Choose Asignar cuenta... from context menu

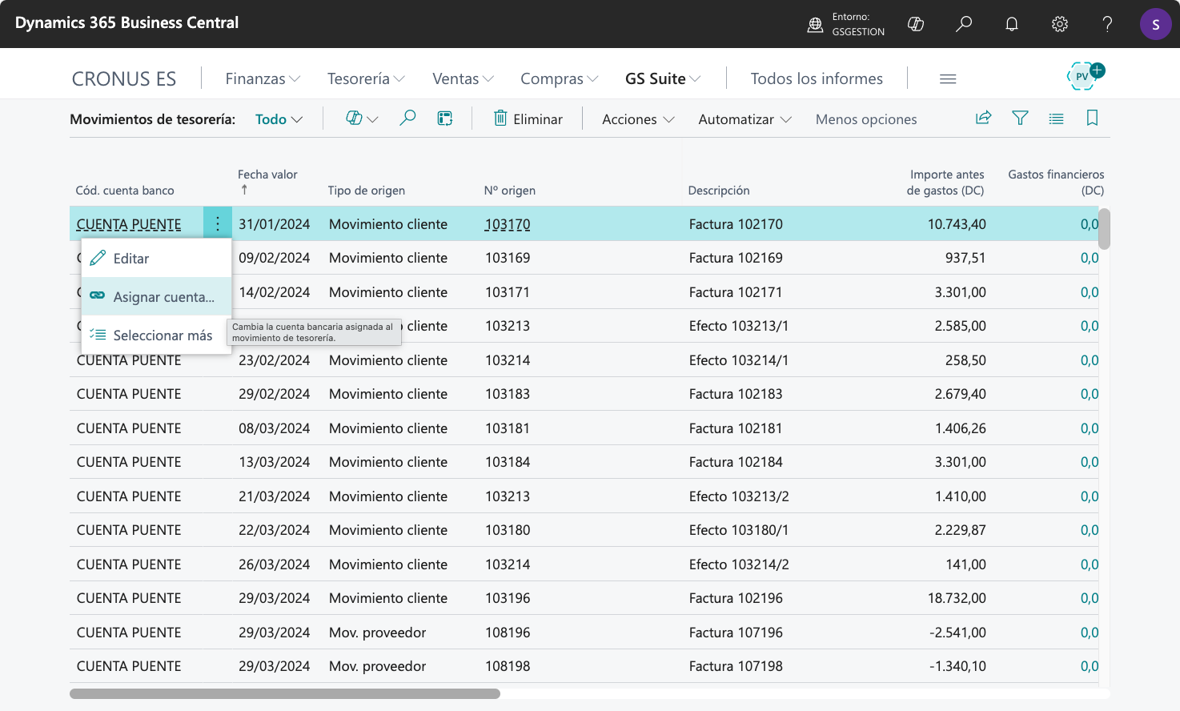pos(163,297)
